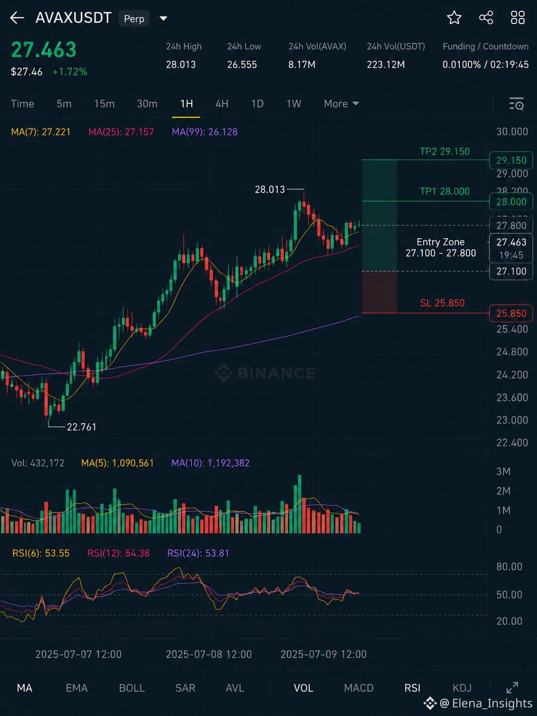Image resolution: width=537 pixels, height=716 pixels.
Task: Click the SL 25.850 line label
Action: pyautogui.click(x=443, y=303)
